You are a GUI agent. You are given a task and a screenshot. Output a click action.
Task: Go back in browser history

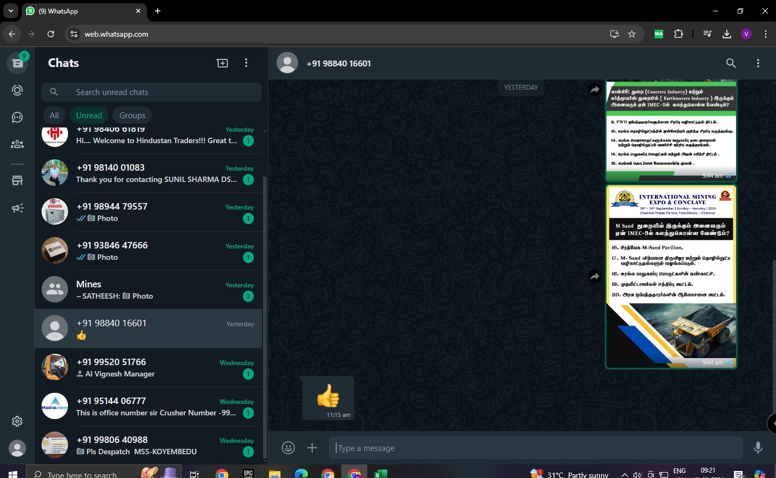coord(12,34)
